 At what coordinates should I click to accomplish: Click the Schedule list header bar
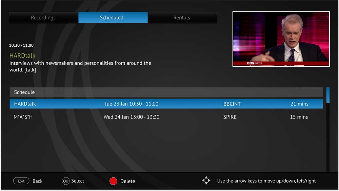pyautogui.click(x=166, y=92)
